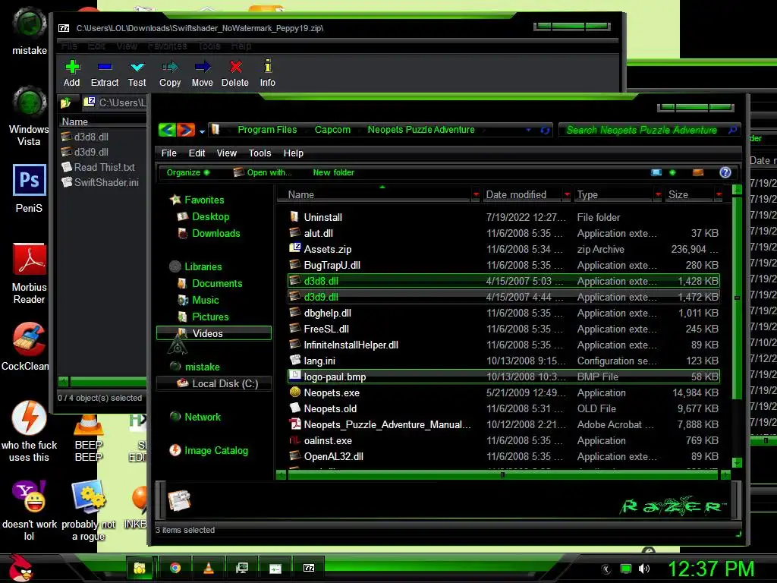
Task: Click the Chrome icon in the taskbar
Action: coord(175,568)
